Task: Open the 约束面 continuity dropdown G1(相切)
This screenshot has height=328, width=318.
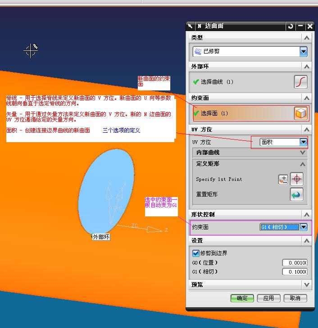Action: point(284,227)
